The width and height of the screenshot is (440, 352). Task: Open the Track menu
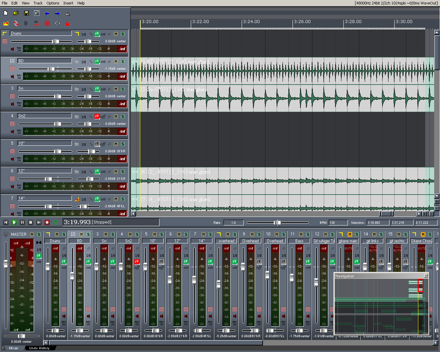[38, 3]
